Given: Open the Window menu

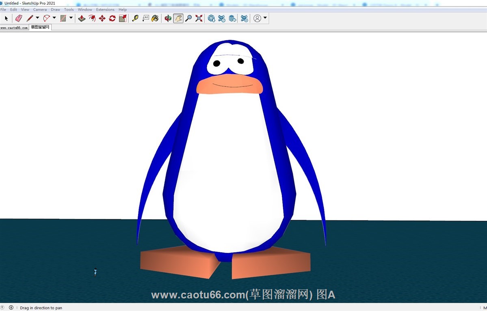Looking at the screenshot, I should coord(85,10).
